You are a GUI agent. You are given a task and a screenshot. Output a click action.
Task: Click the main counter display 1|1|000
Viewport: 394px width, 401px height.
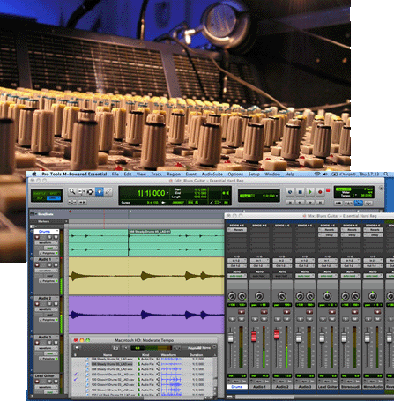[x=151, y=193]
